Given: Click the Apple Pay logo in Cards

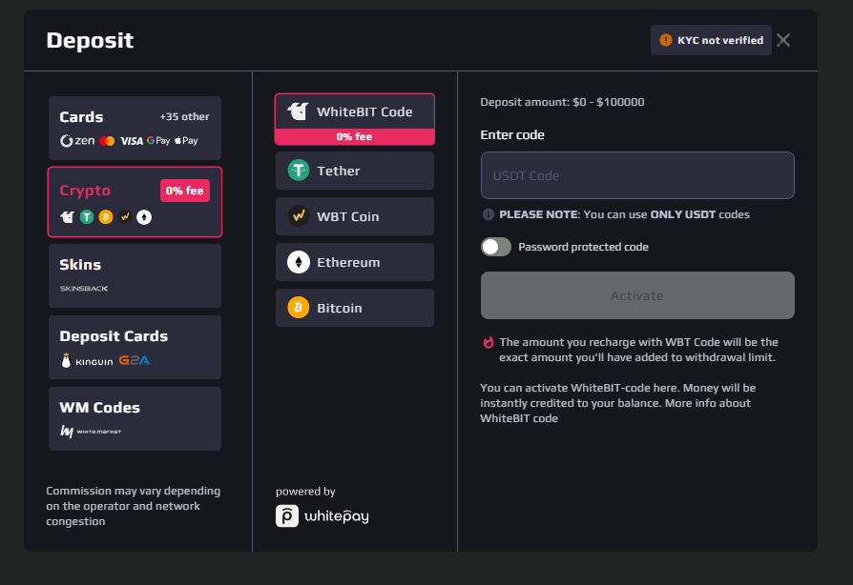Looking at the screenshot, I should point(186,141).
